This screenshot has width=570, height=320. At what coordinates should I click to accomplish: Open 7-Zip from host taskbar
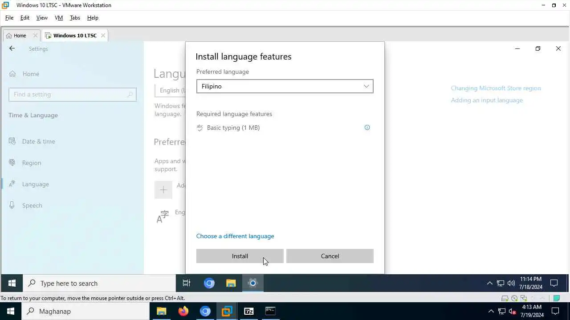(x=249, y=311)
